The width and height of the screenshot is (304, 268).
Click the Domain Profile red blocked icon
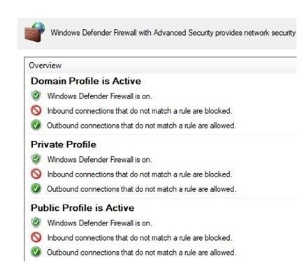(x=36, y=110)
